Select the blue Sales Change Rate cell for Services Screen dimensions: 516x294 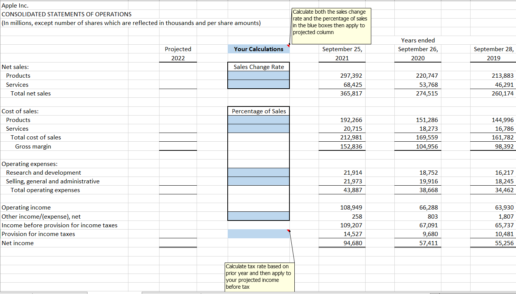(x=258, y=84)
